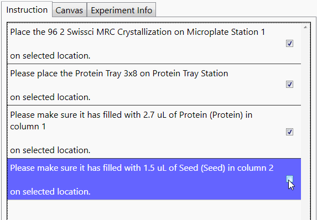Image resolution: width=317 pixels, height=220 pixels.
Task: Check the 1.5 uL Seed step checkbox
Action: [289, 179]
